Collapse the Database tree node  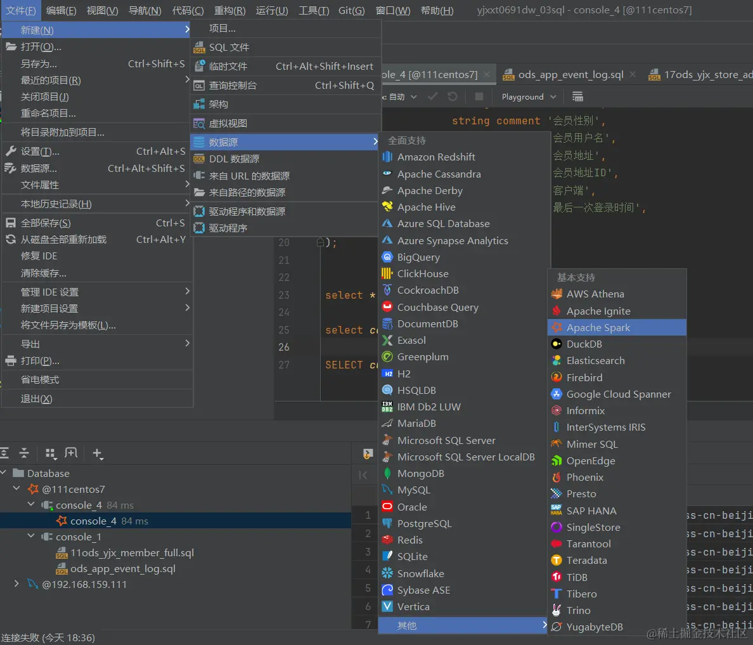click(x=3, y=473)
